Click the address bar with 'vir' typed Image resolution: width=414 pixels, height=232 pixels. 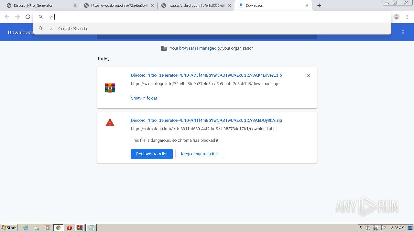(x=212, y=17)
